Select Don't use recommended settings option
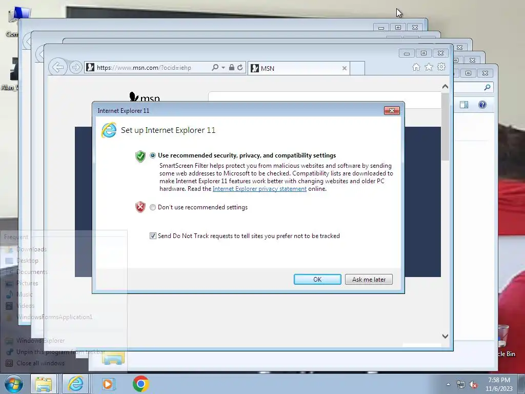Viewport: 525px width, 394px height. 153,207
